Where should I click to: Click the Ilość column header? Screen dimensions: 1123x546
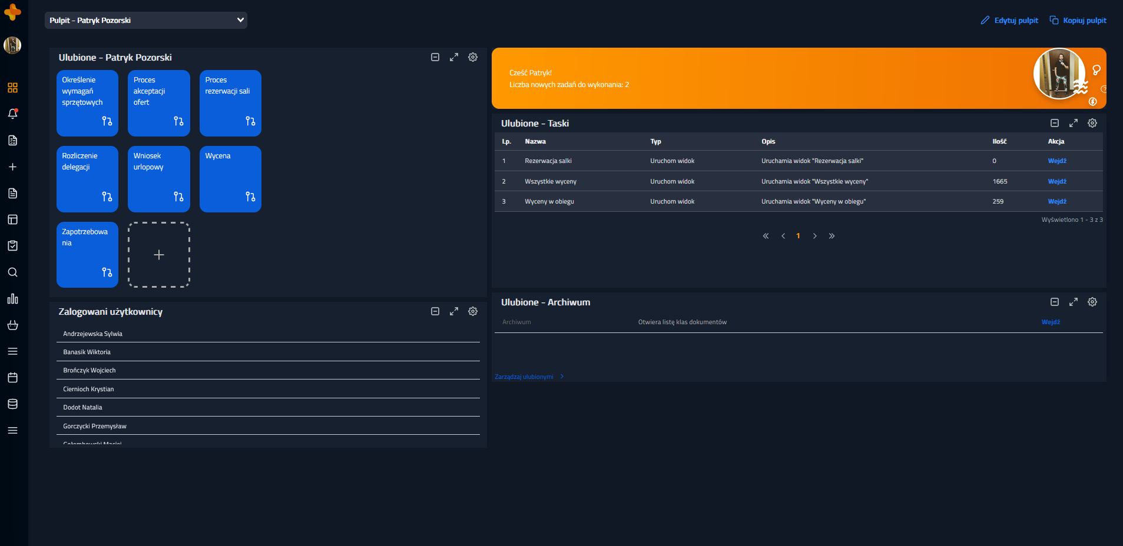pyautogui.click(x=999, y=141)
